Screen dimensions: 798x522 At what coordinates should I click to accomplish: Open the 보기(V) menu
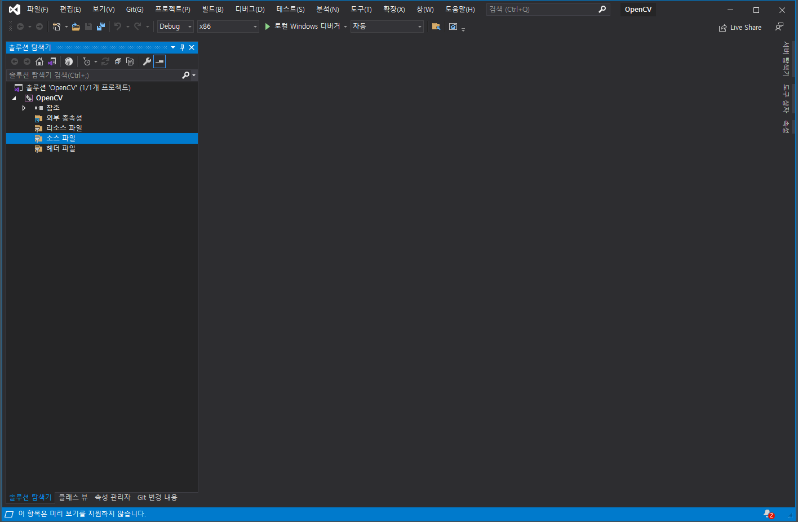[104, 10]
